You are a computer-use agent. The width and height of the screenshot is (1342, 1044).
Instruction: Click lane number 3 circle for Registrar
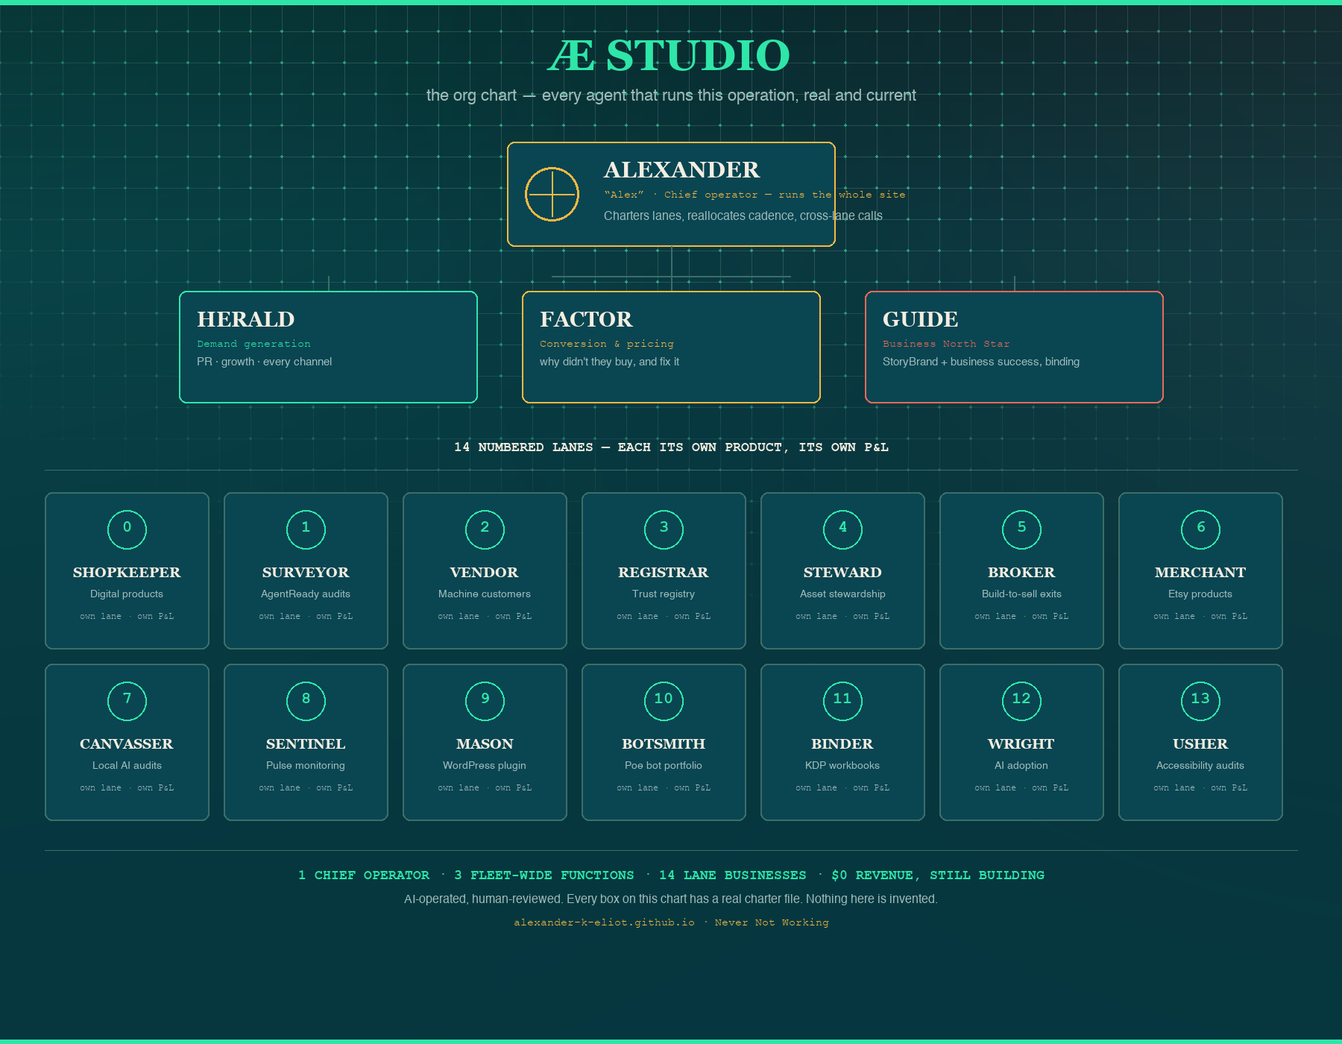[x=664, y=529]
